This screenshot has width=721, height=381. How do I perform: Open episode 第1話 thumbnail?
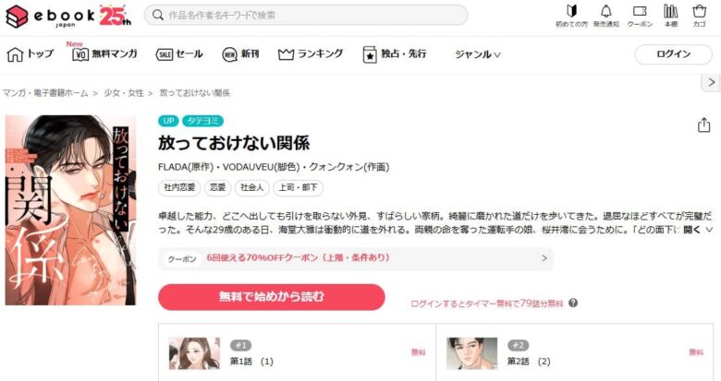pos(194,353)
